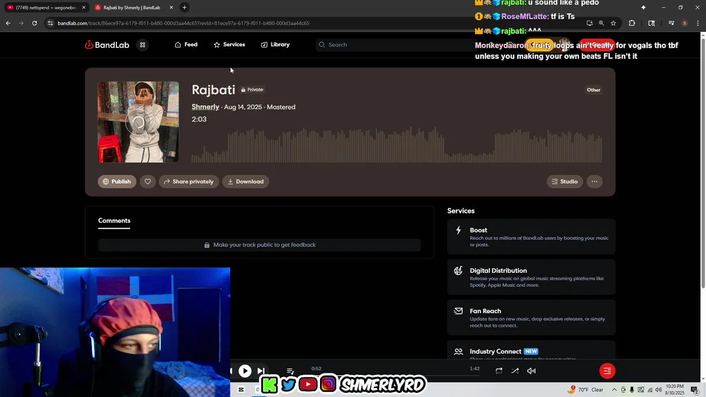Screen dimensions: 706x397
Task: Click the install app icon in address bar
Action: [590, 23]
